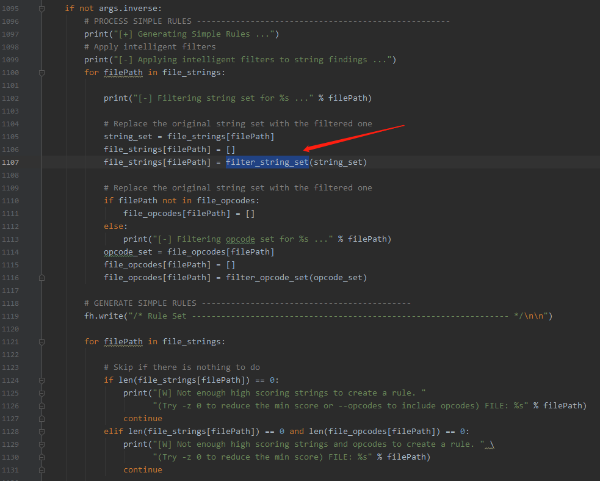
Task: Click the highlighted filter_string_set call
Action: coord(267,162)
